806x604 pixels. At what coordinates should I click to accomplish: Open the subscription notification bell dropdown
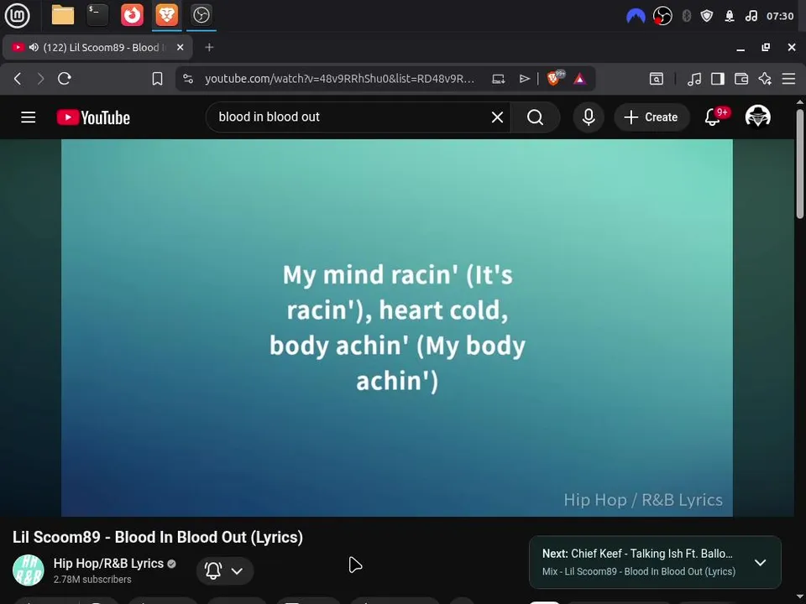(x=225, y=570)
